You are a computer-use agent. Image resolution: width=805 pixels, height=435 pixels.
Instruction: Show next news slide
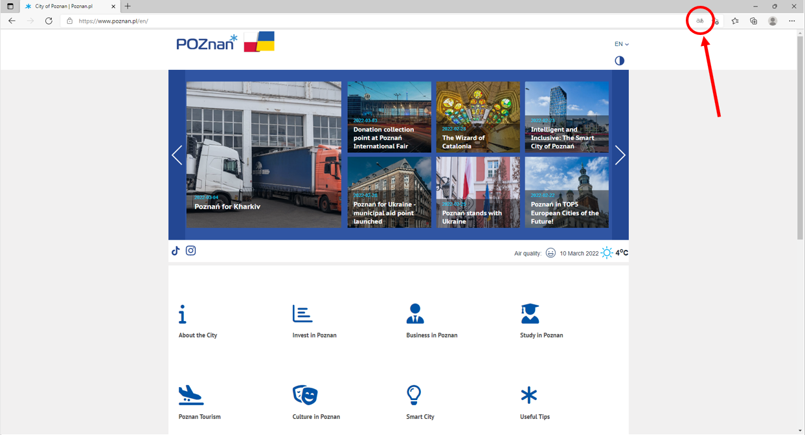click(620, 155)
